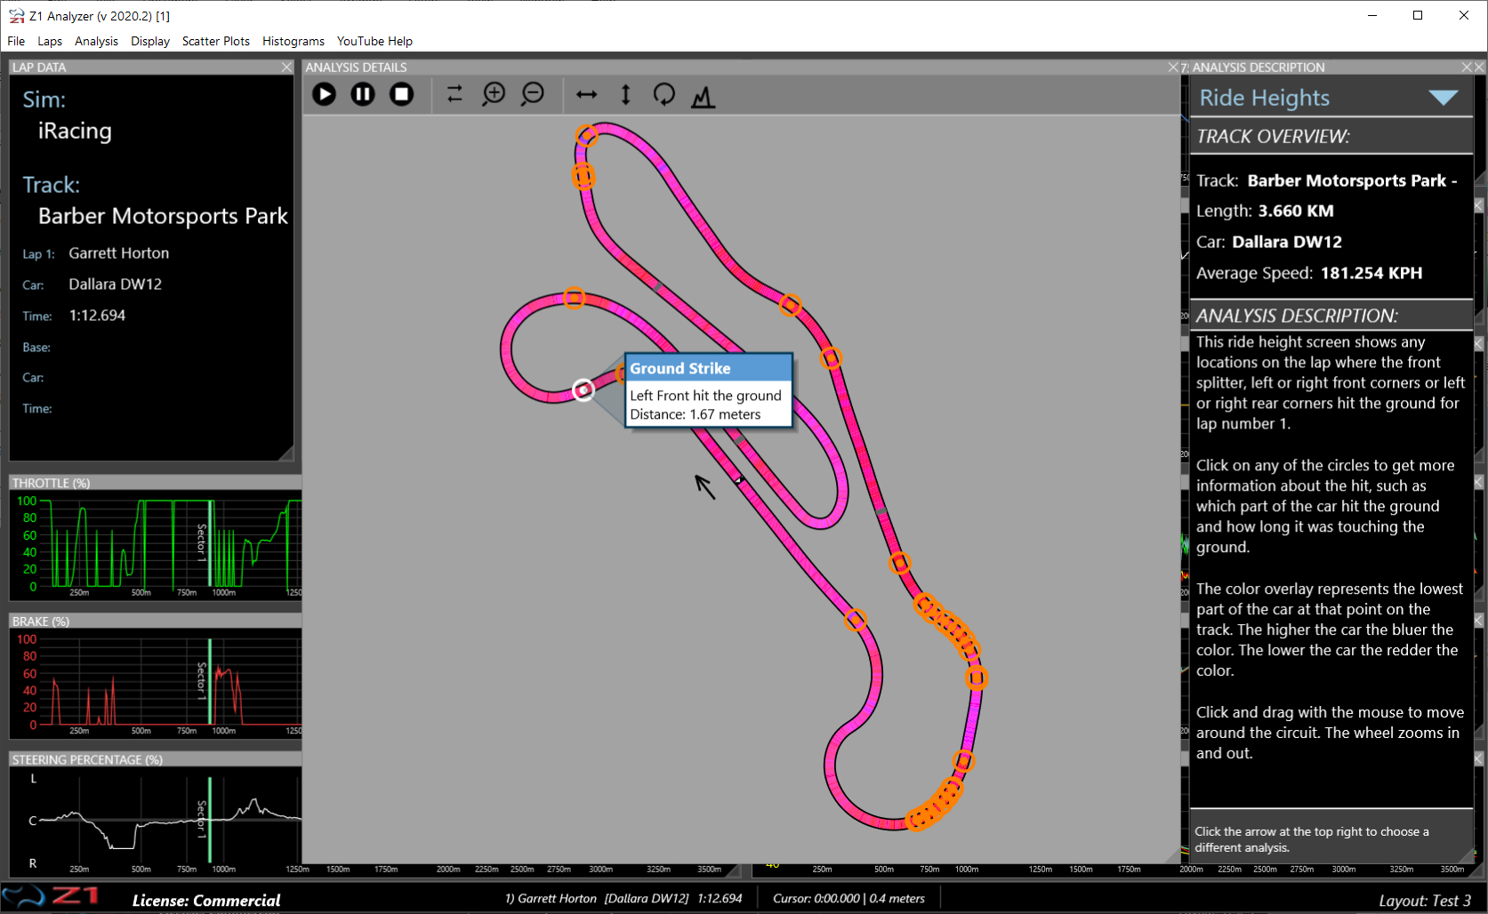Open the Laps menu
The width and height of the screenshot is (1488, 914).
[x=50, y=41]
